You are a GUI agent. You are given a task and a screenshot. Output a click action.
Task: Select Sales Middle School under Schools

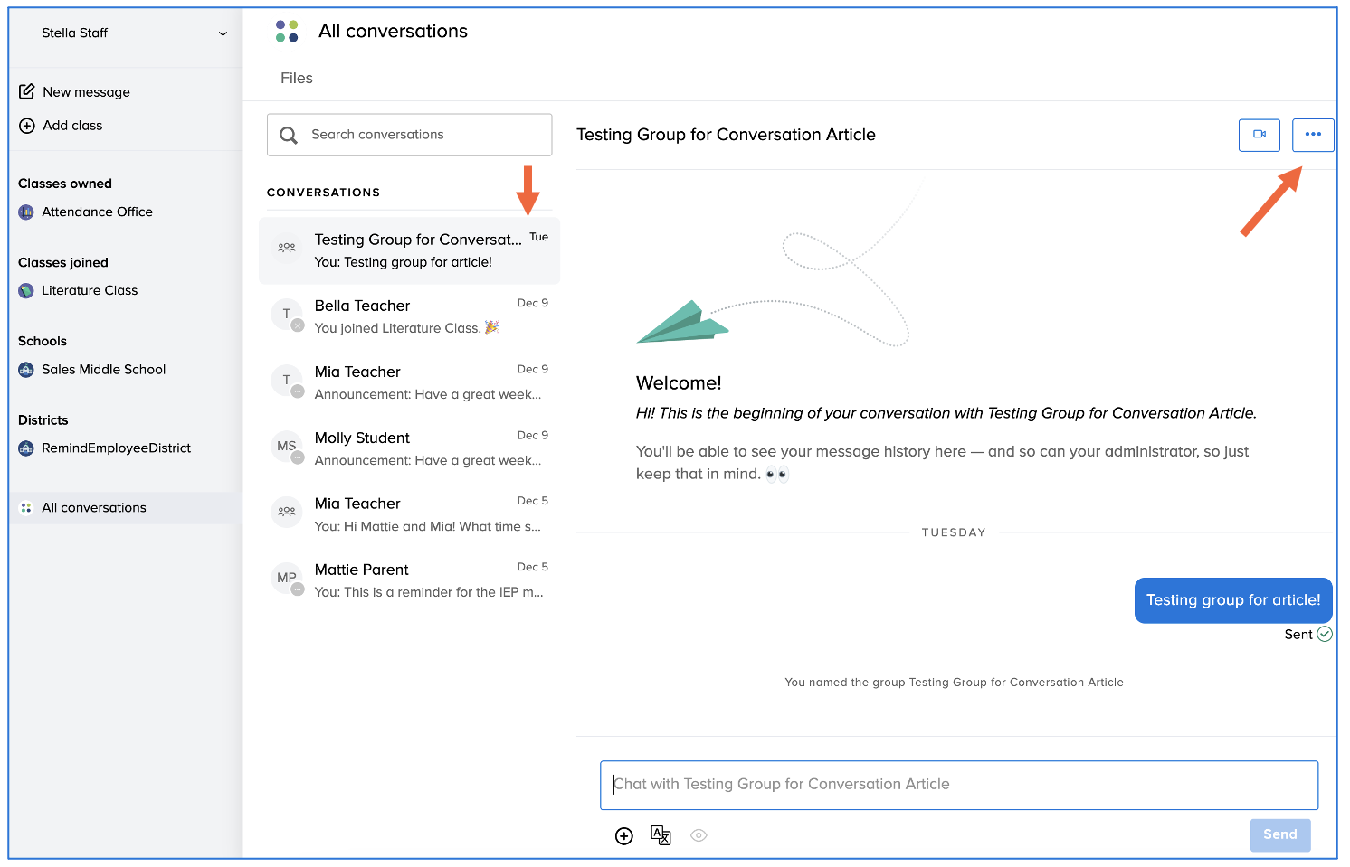(103, 369)
